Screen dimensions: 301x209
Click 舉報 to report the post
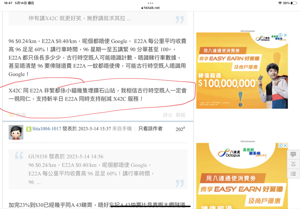[x=181, y=115]
